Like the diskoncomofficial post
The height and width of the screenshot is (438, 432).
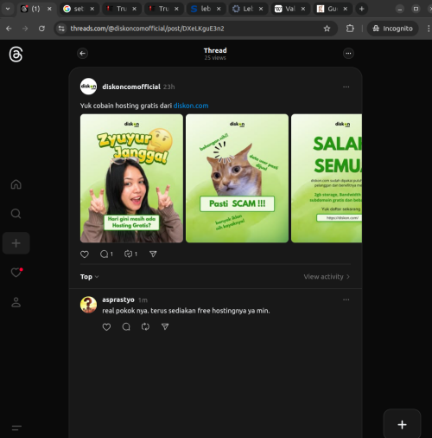(x=85, y=254)
